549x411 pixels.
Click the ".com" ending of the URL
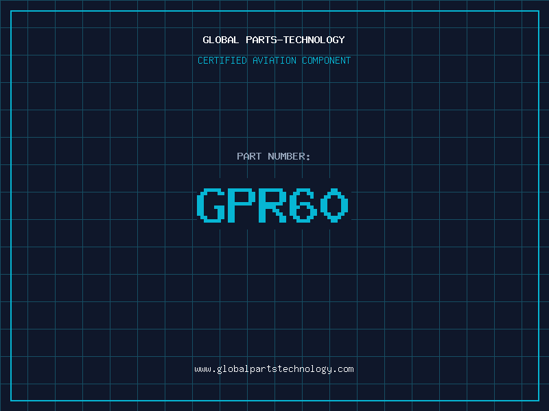pyautogui.click(x=343, y=369)
